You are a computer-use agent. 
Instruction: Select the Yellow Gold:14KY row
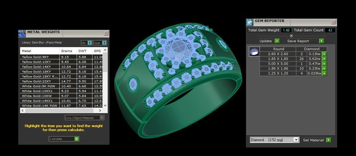click(61, 67)
